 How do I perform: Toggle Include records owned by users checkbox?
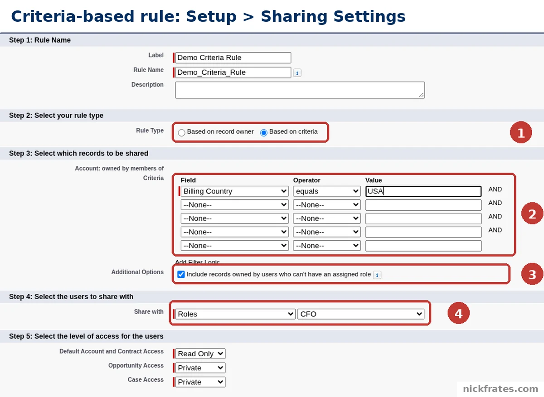pos(181,275)
